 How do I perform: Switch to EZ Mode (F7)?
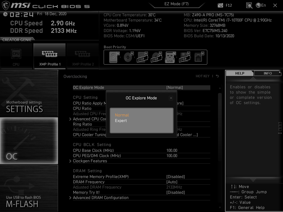point(177,4)
